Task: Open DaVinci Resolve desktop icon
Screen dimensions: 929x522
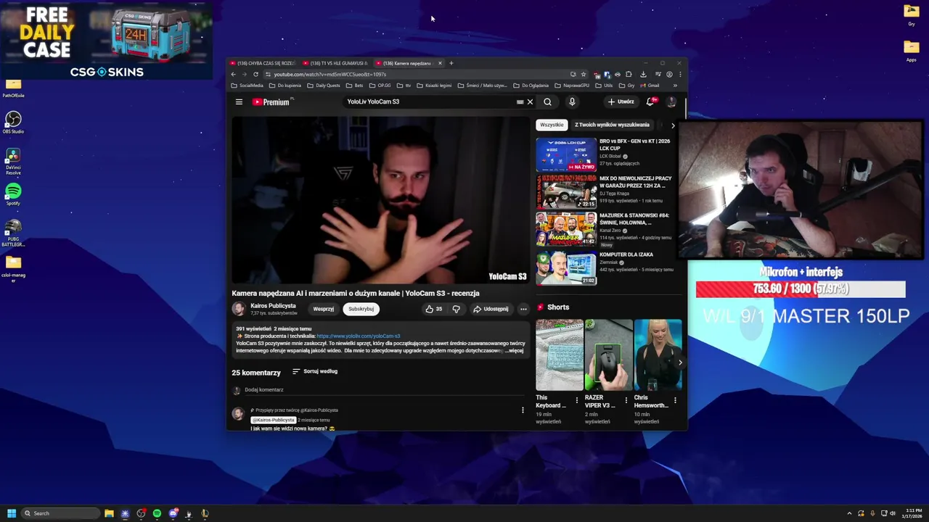Action: click(x=13, y=162)
